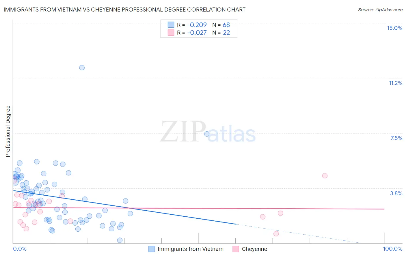This screenshot has height=257, width=406.
Task: Click the 100.0% x-axis label
Action: tap(393, 249)
